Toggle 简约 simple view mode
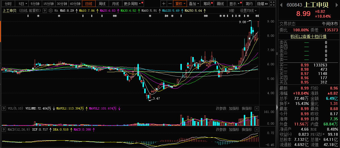This screenshot has height=148, width=340. (249, 4)
